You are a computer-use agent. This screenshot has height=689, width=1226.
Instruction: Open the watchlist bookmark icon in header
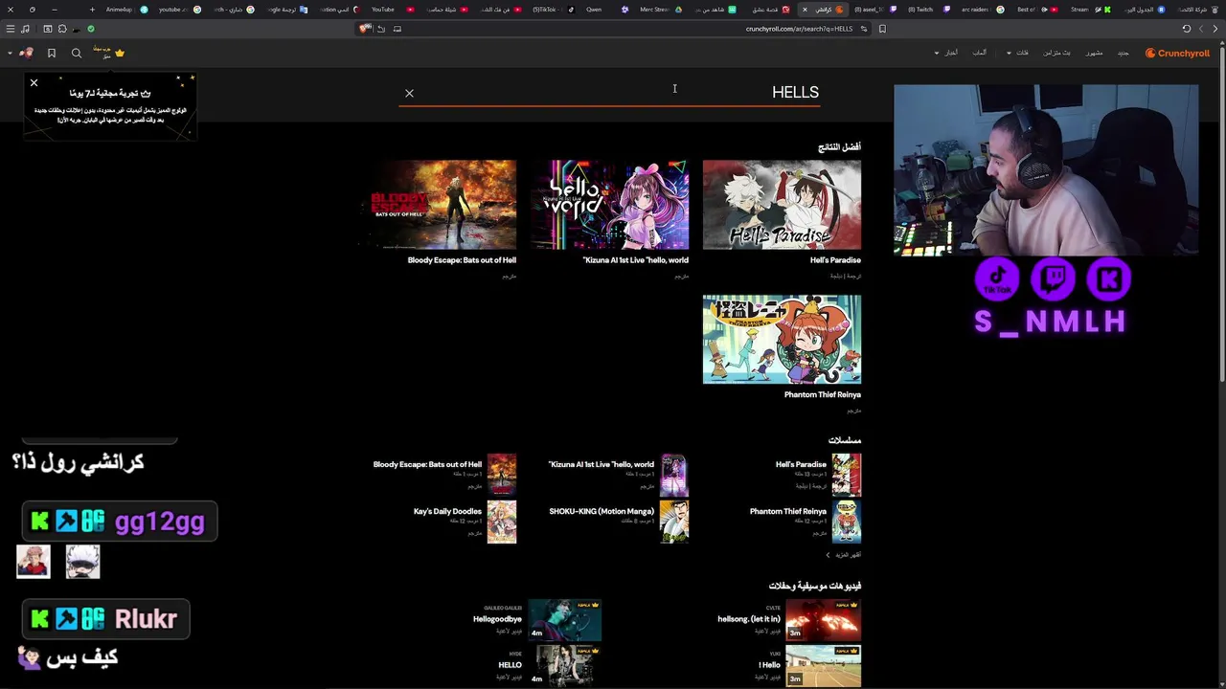(52, 54)
